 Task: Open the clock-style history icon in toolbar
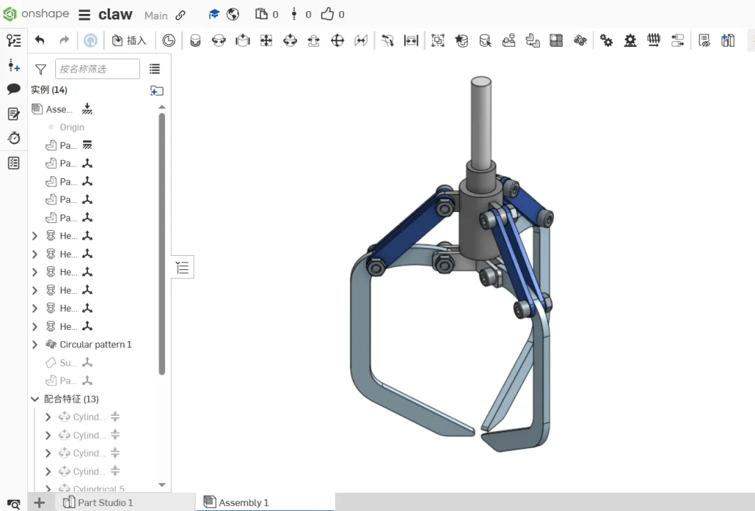168,41
